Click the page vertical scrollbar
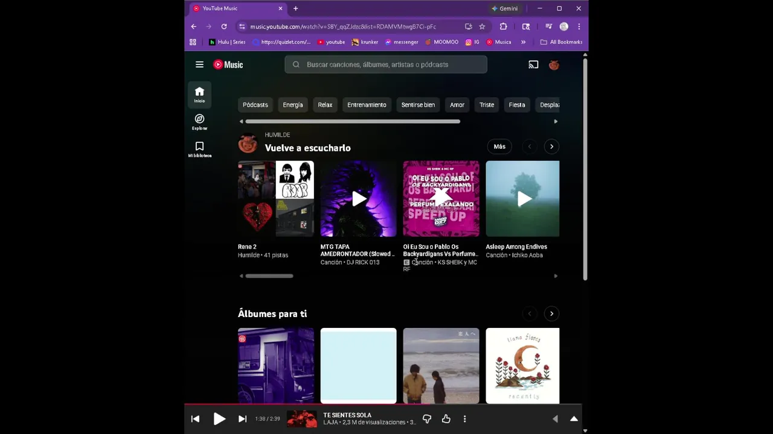This screenshot has width=773, height=434. (585, 169)
